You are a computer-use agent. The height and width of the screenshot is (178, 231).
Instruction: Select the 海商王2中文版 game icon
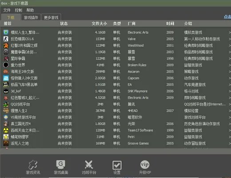click(x=6, y=72)
